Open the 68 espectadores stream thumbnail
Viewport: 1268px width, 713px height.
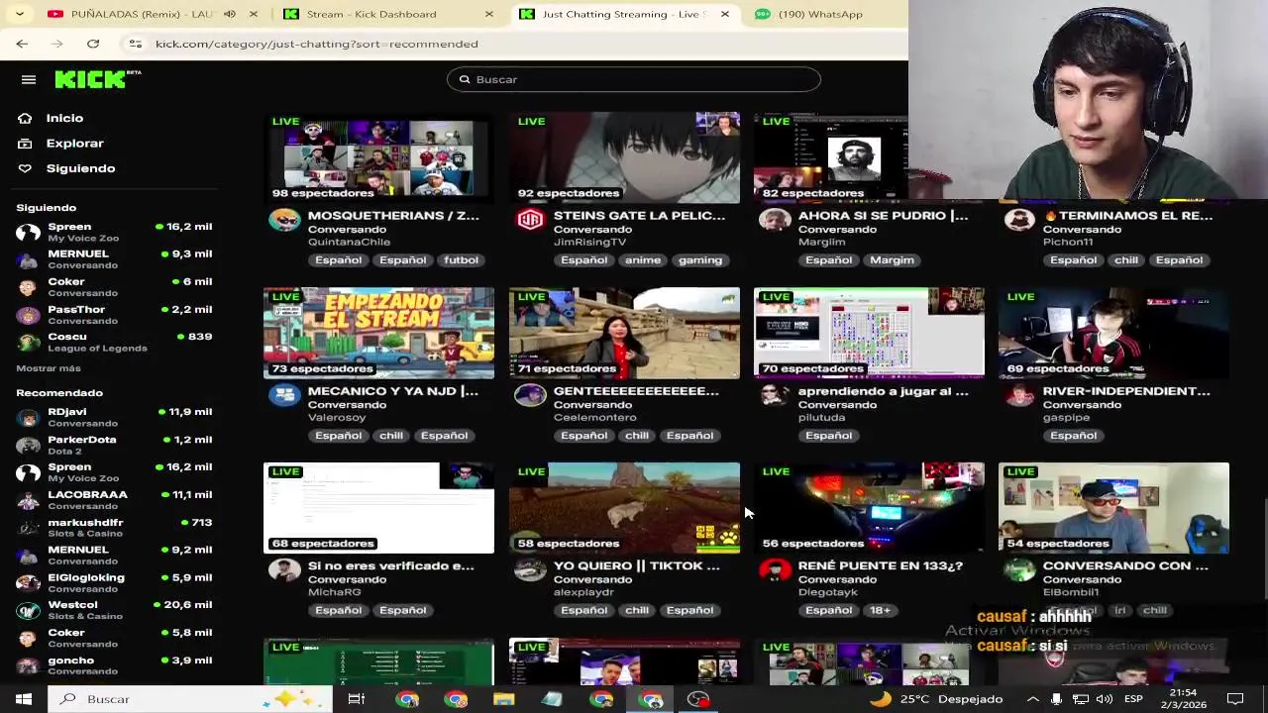pos(378,508)
